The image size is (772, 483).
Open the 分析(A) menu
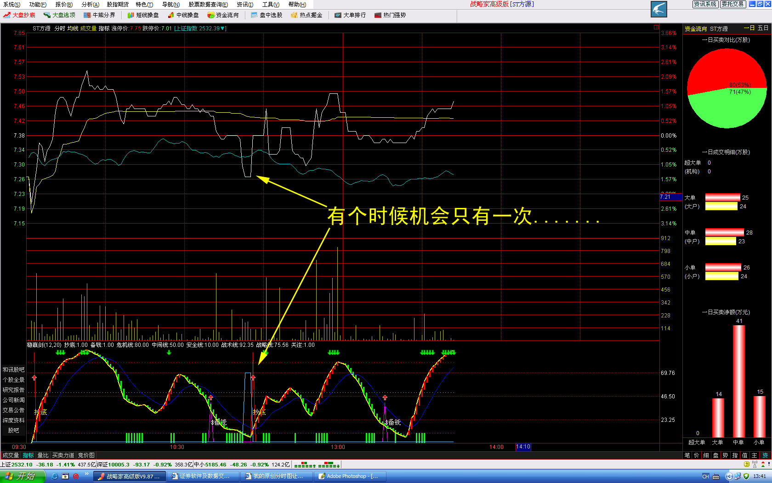[90, 5]
